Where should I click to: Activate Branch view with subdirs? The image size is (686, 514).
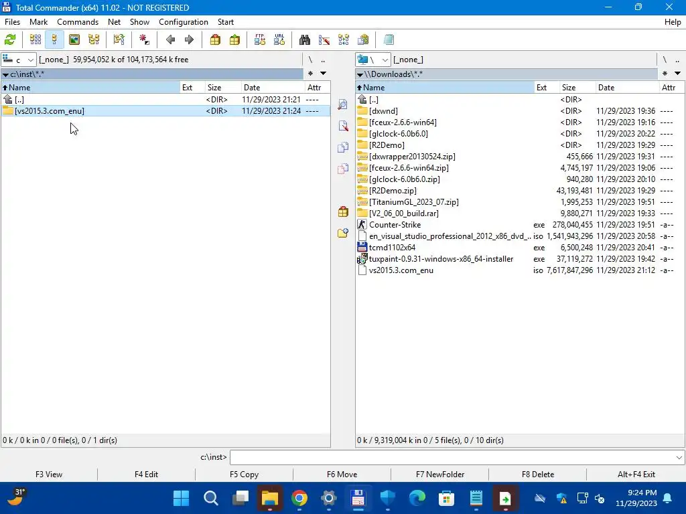pyautogui.click(x=119, y=39)
